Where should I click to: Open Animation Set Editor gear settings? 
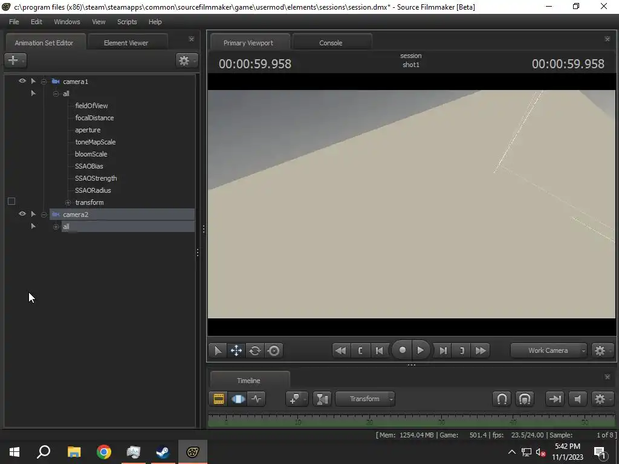tap(186, 60)
